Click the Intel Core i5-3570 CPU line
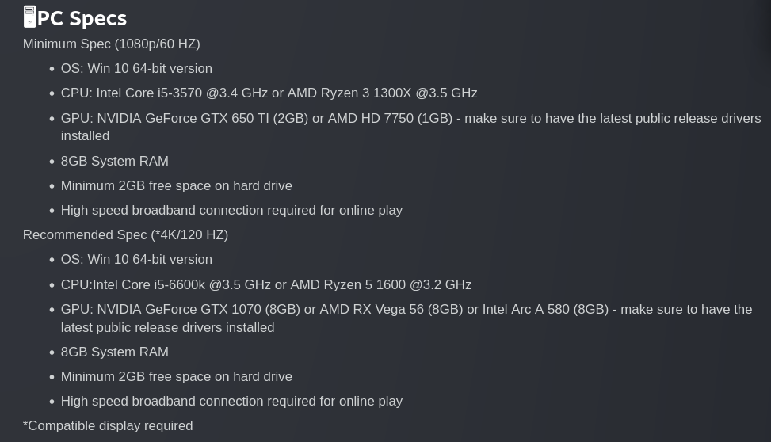771x442 pixels. [x=269, y=93]
